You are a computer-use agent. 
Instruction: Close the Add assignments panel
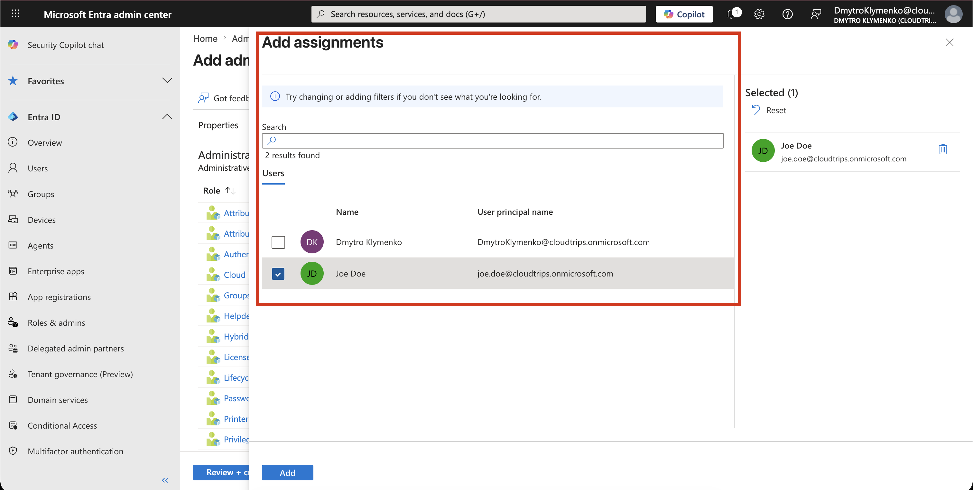pos(950,42)
